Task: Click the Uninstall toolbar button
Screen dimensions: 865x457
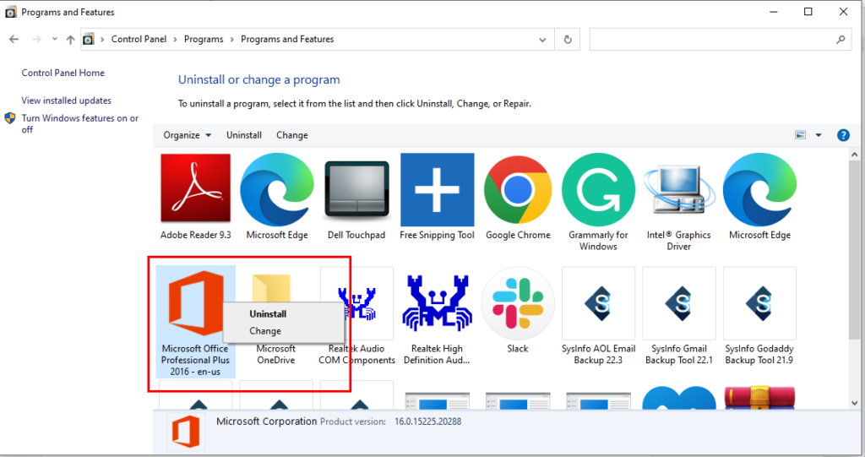Action: point(244,135)
